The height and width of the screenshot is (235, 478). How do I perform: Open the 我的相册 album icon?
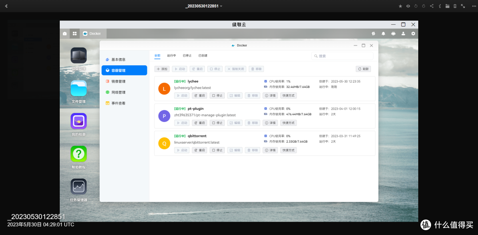79,121
